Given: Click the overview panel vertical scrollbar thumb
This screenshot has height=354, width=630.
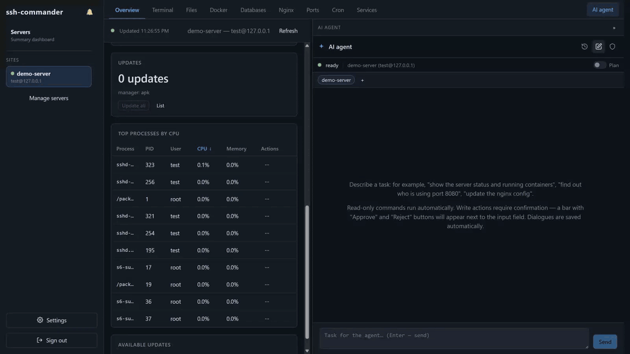Looking at the screenshot, I should (x=307, y=272).
